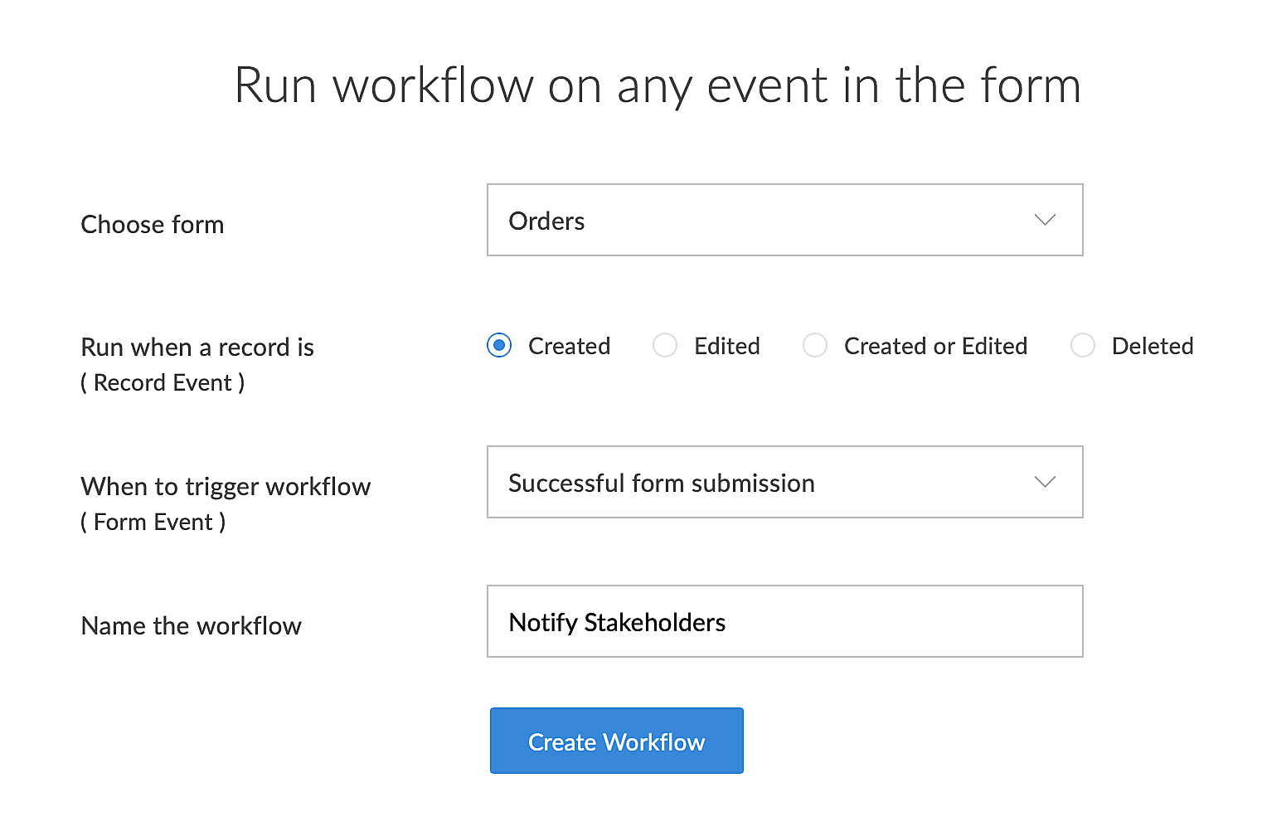Select the Edited radio button
The height and width of the screenshot is (836, 1262).
tap(665, 345)
